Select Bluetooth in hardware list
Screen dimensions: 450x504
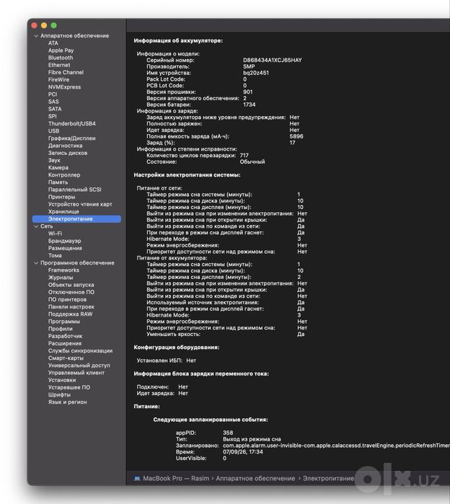pyautogui.click(x=61, y=58)
